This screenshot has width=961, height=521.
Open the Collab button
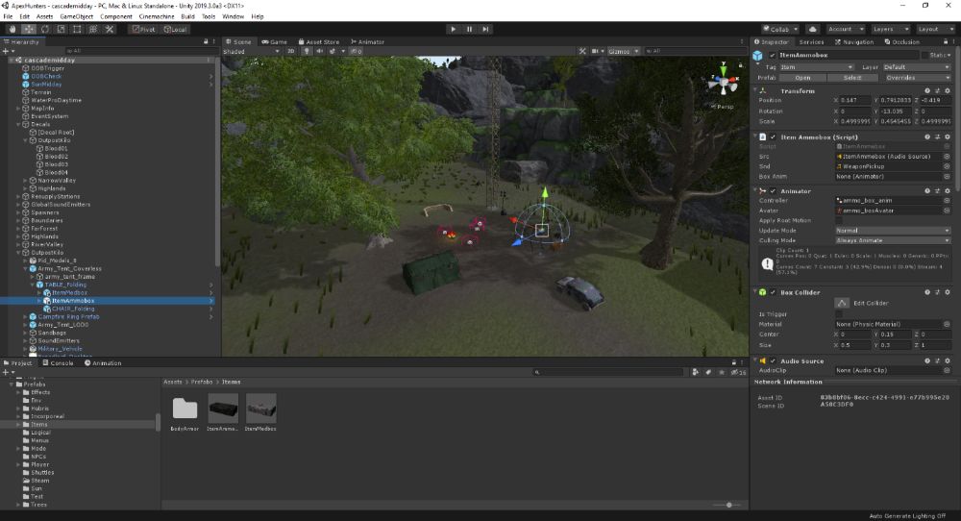tap(780, 29)
